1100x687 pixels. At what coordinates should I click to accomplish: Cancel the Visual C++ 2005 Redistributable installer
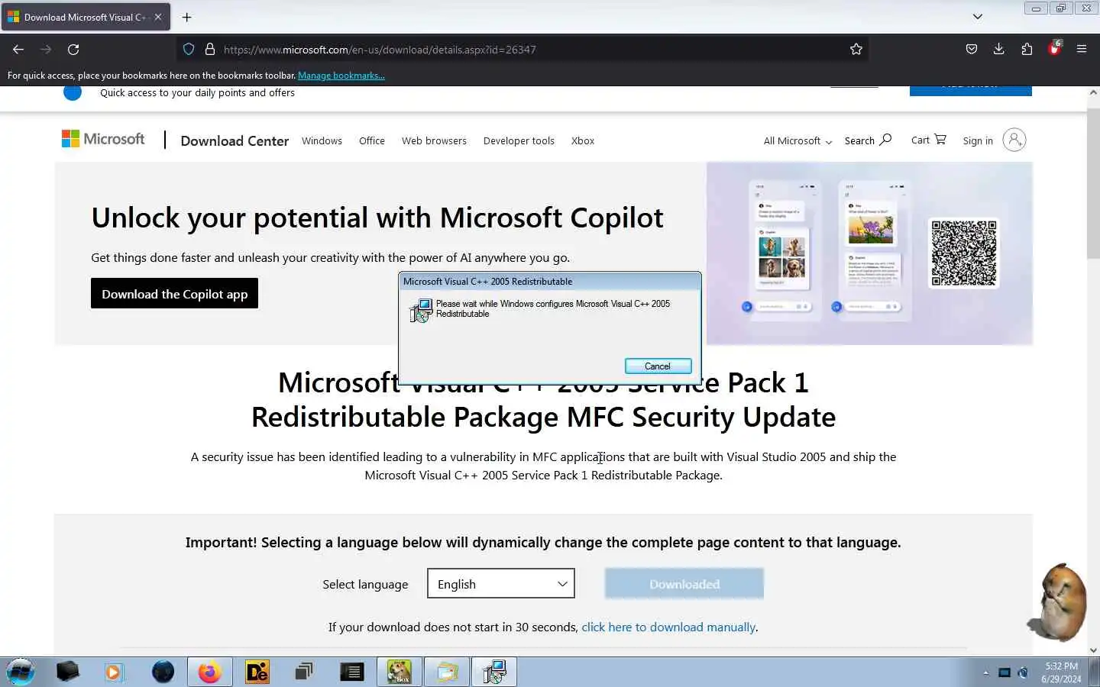click(658, 366)
